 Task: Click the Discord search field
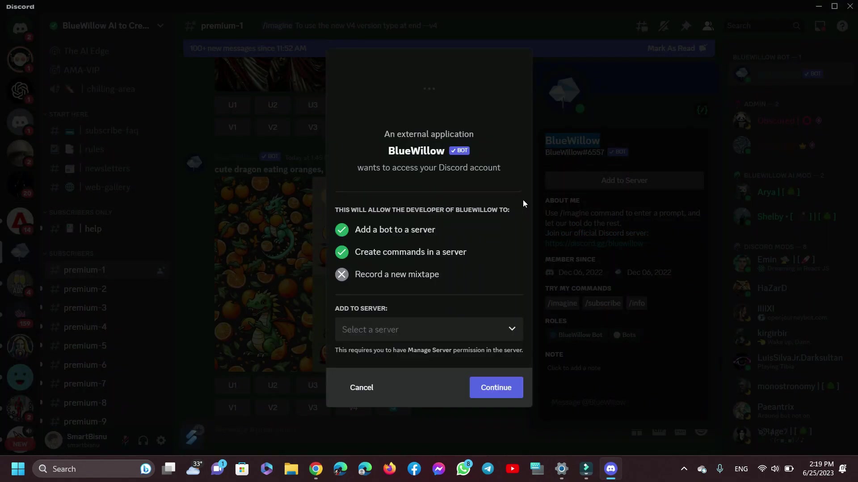(x=763, y=26)
